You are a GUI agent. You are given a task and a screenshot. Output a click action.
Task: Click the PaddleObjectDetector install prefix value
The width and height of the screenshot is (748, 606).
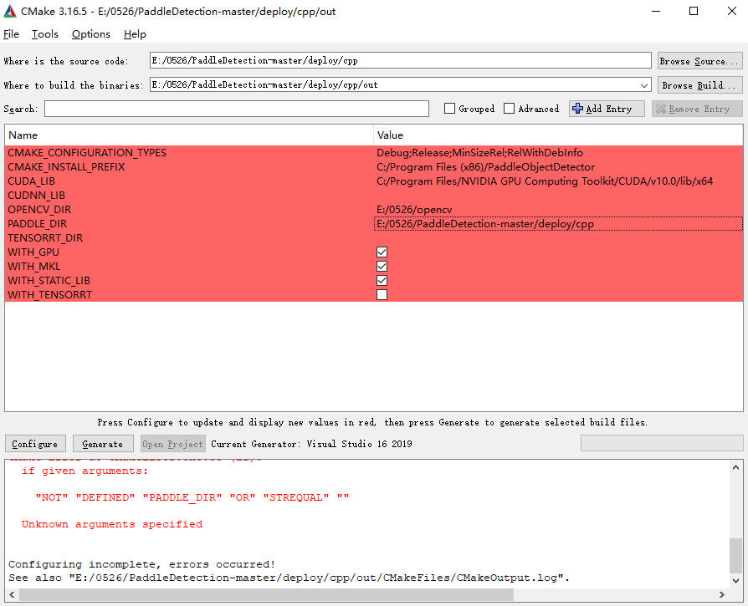(485, 167)
